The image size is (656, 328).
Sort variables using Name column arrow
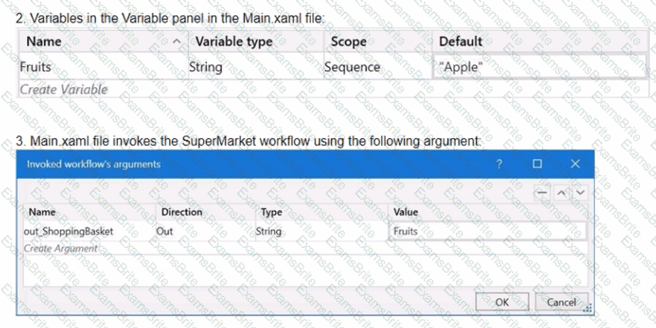(176, 41)
